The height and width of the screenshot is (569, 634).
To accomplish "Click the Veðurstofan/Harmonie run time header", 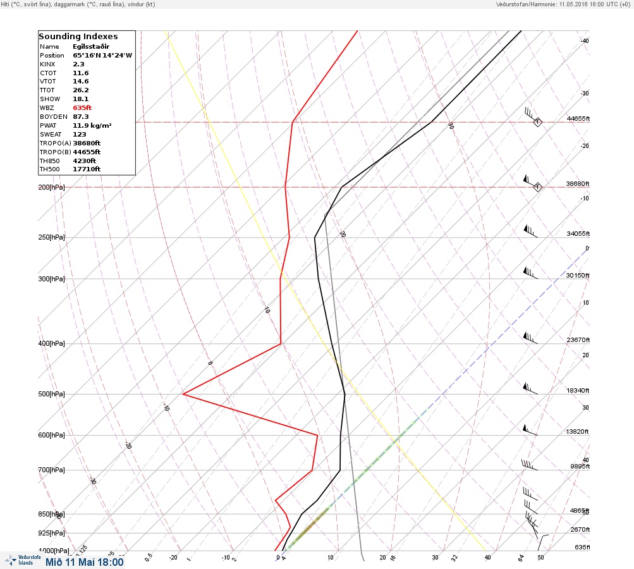I will pyautogui.click(x=563, y=4).
